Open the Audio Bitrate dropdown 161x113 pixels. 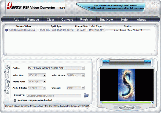click(44, 88)
